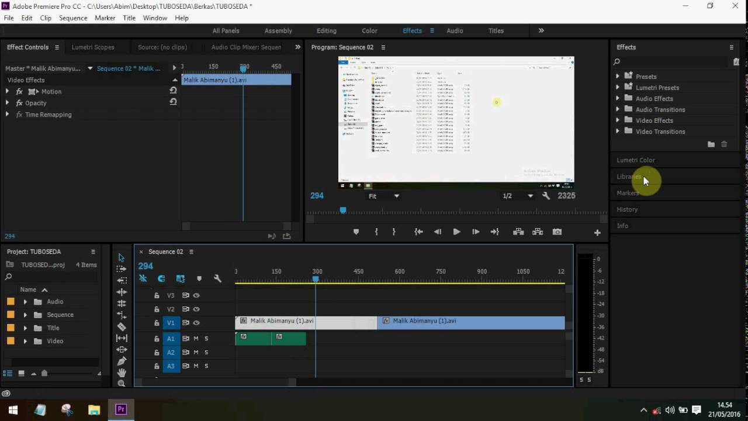Open the 1/2 playback resolution dropdown
Screen dimensions: 748x421
(x=518, y=196)
